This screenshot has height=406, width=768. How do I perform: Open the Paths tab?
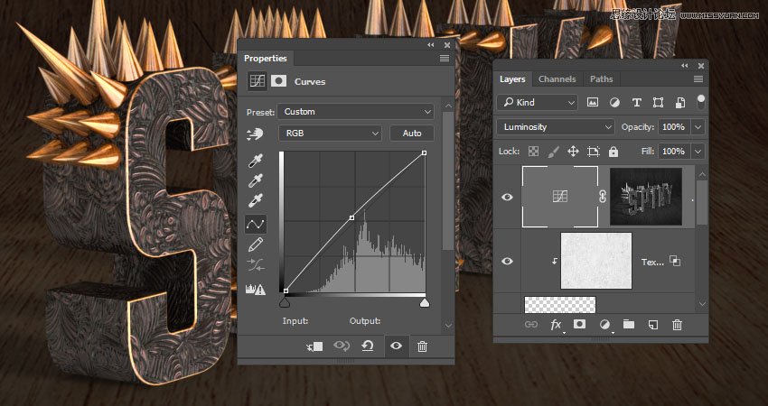pyautogui.click(x=601, y=79)
